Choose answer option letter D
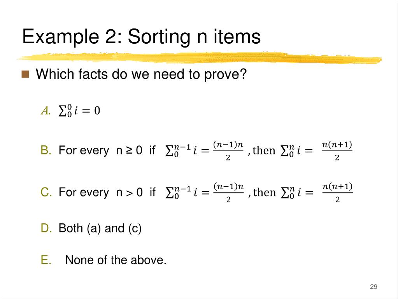This screenshot has width=398, height=299. [46, 228]
